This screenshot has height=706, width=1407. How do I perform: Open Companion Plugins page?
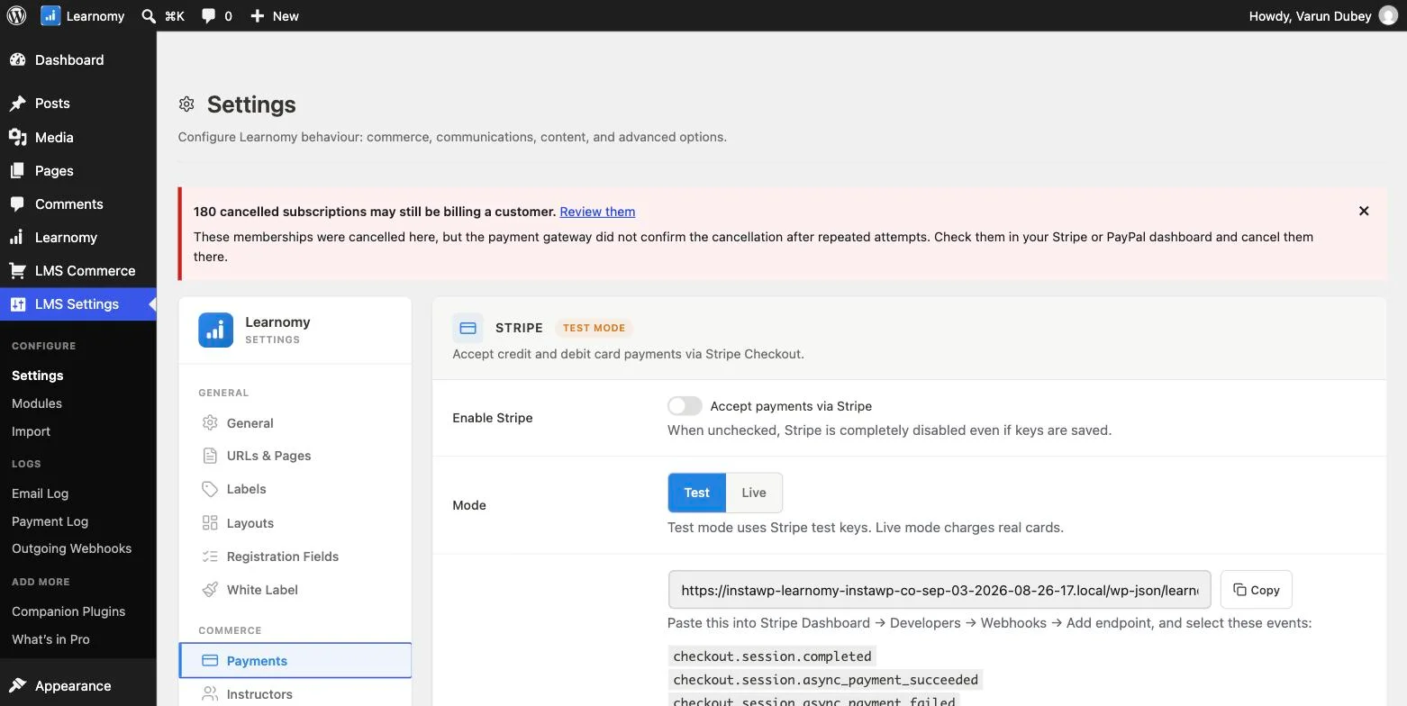(68, 611)
